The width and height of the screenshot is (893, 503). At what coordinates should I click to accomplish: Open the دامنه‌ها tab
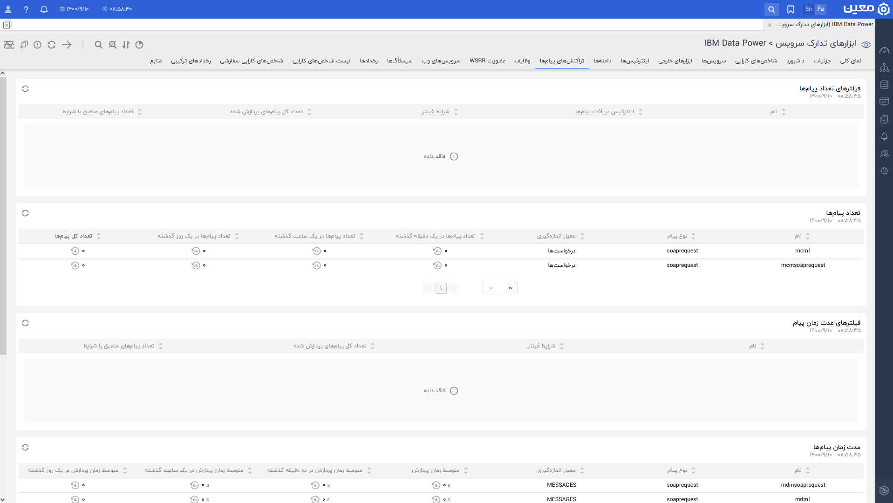point(602,61)
